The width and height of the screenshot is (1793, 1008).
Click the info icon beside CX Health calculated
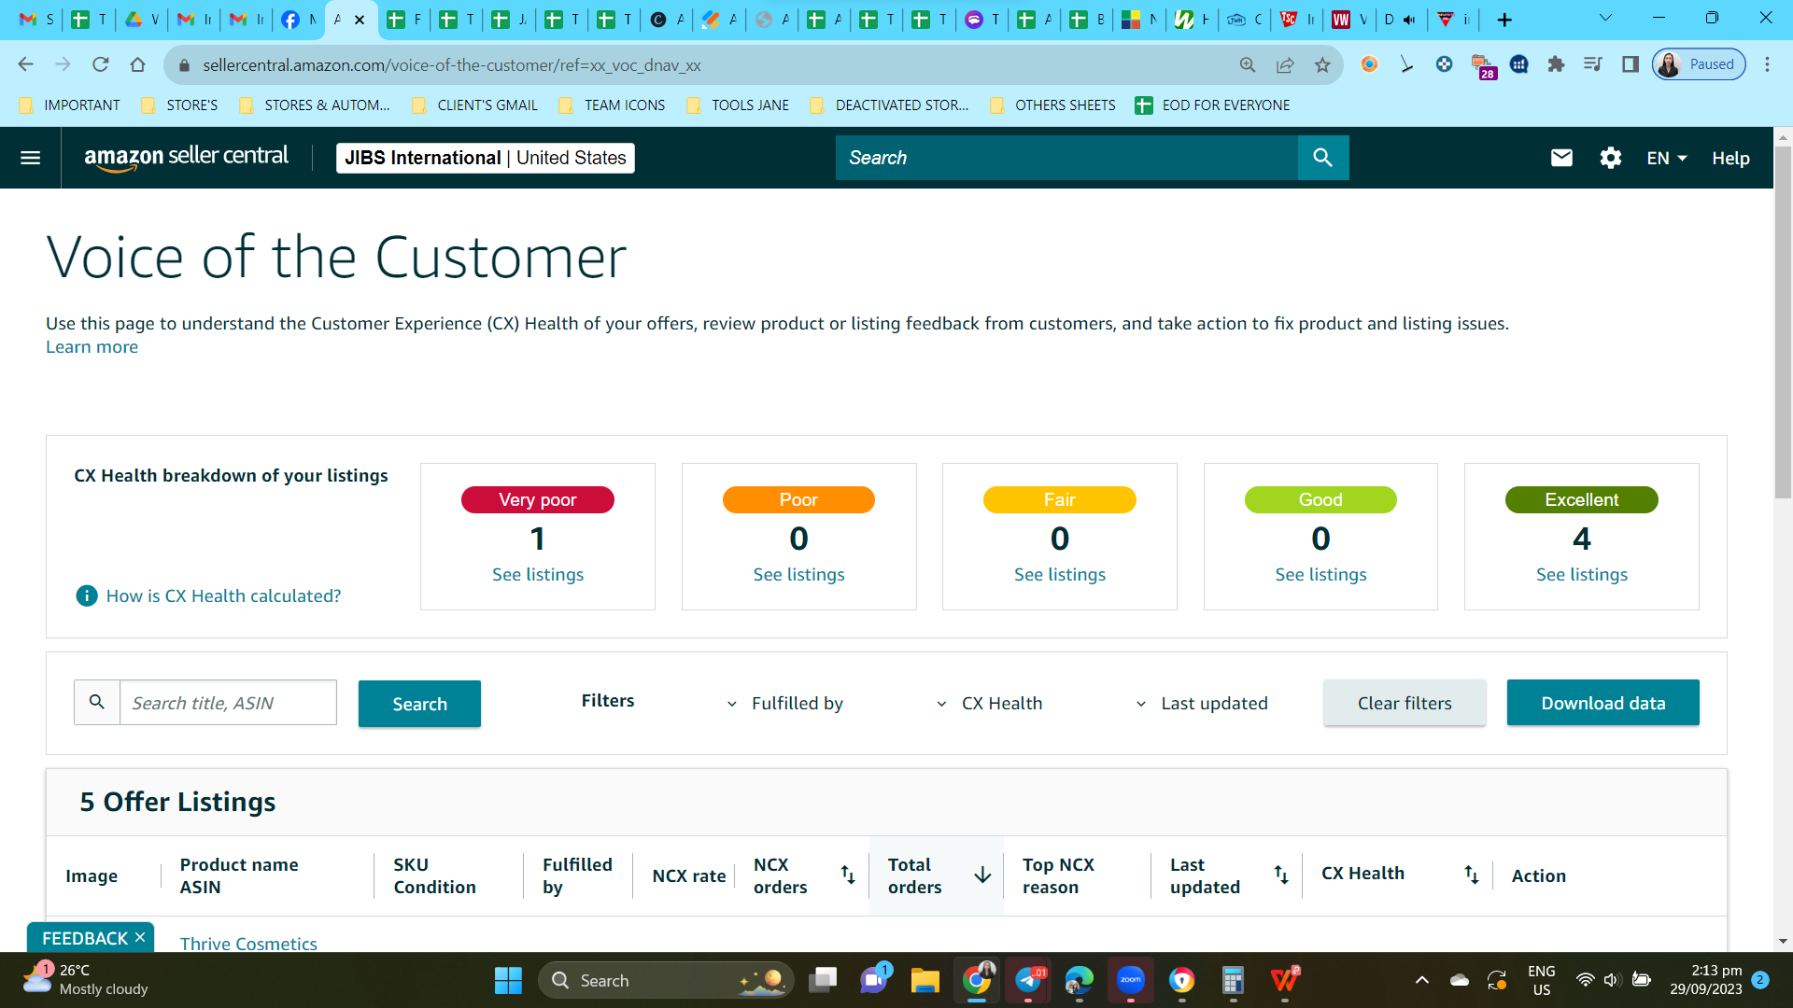87,595
